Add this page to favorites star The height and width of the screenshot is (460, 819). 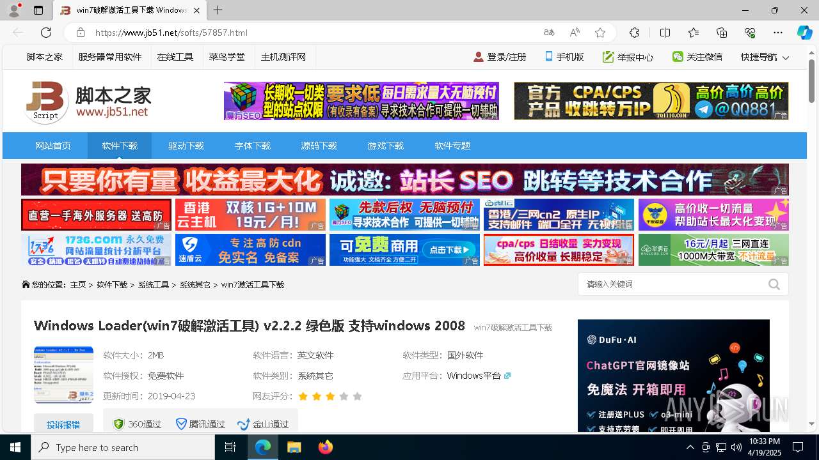[600, 33]
